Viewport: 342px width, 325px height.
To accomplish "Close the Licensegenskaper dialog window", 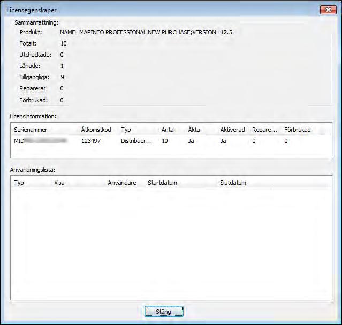I will point(328,10).
